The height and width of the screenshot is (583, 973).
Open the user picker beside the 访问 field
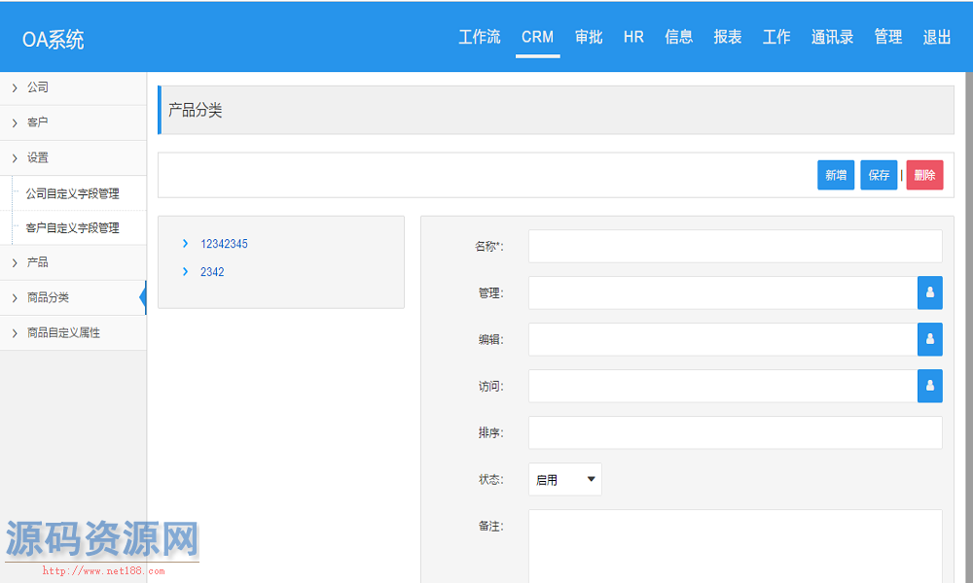point(929,386)
